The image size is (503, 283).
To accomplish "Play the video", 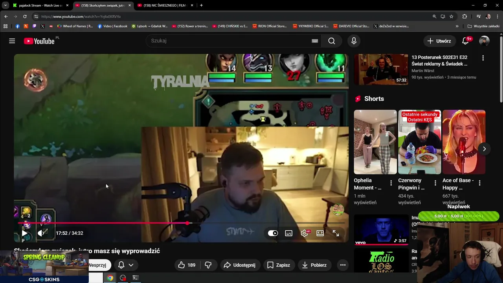I will [24, 233].
